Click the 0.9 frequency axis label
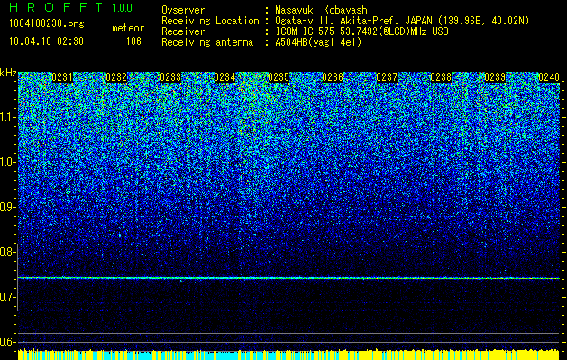The height and width of the screenshot is (360, 567). (7, 207)
